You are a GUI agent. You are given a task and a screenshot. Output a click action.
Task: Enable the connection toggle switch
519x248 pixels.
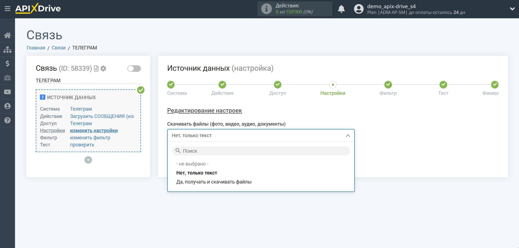[134, 69]
